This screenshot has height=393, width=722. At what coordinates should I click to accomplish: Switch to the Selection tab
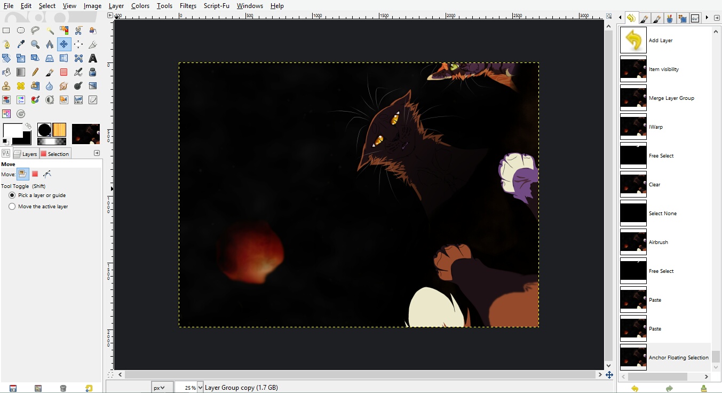click(55, 154)
